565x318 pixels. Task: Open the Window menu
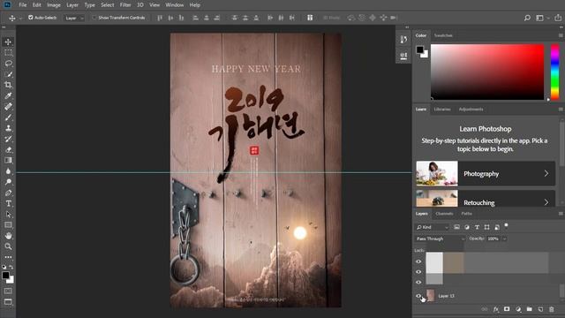[175, 5]
